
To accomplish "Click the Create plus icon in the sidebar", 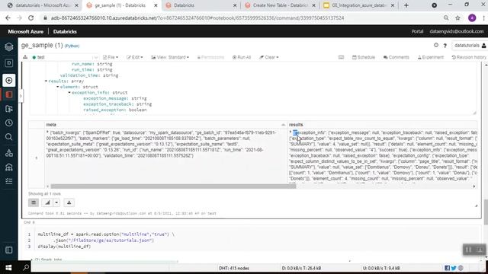I will click(9, 81).
